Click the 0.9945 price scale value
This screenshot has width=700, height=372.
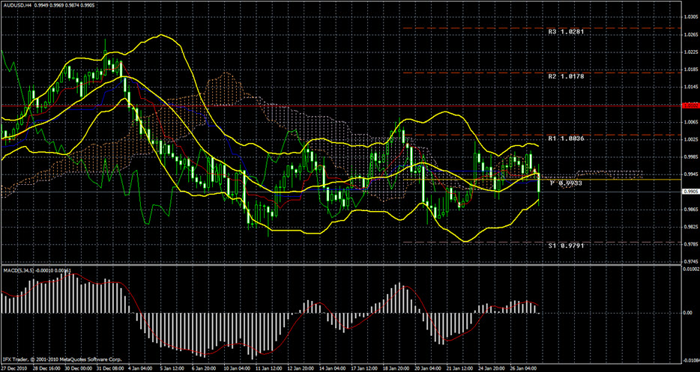pos(690,174)
